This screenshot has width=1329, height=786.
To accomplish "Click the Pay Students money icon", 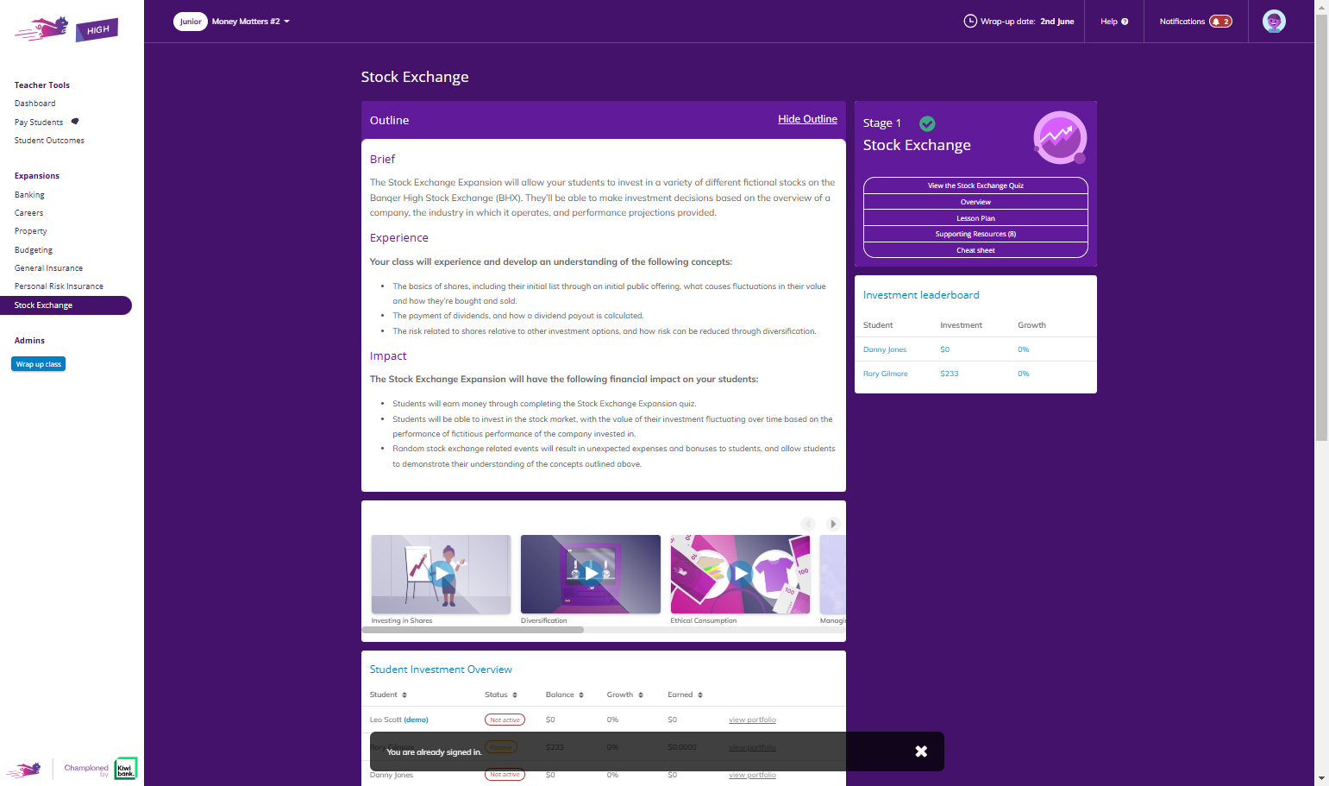I will point(75,122).
